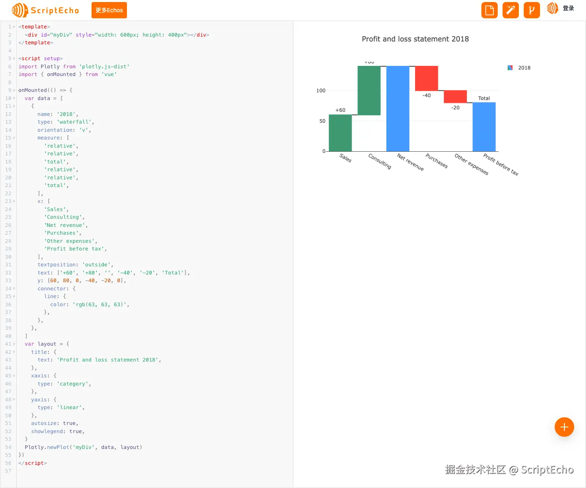Collapse the x array fold at line 23
Screen dimensions: 586x488
14,201
